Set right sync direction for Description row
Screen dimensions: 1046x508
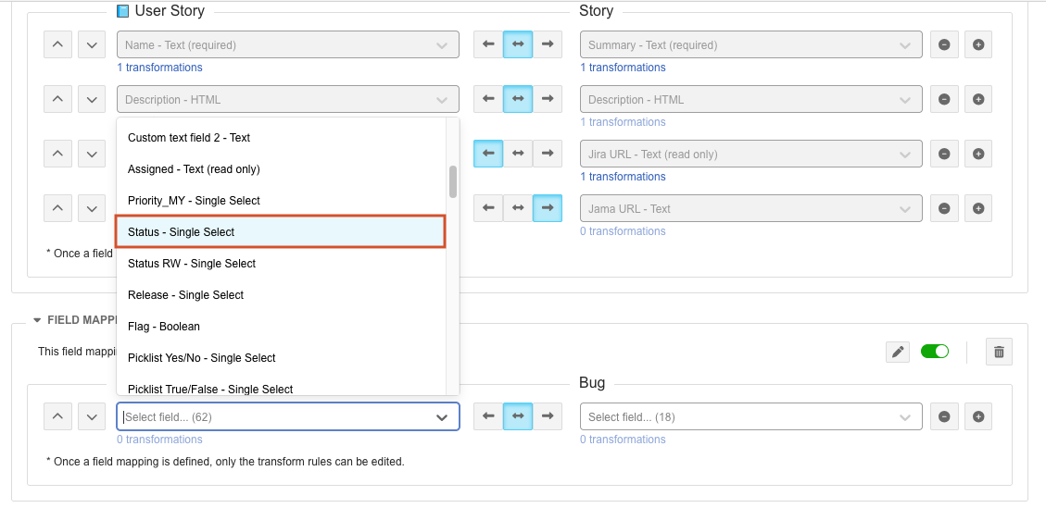click(548, 99)
